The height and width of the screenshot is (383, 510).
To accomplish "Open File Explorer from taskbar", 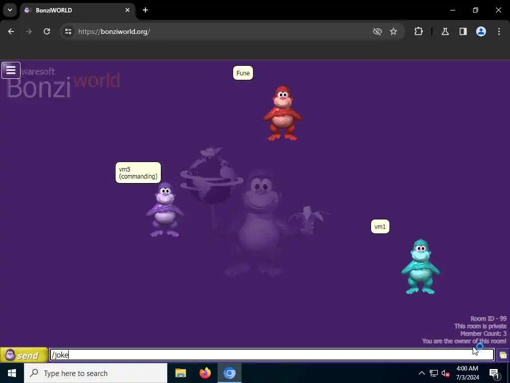I will click(180, 373).
